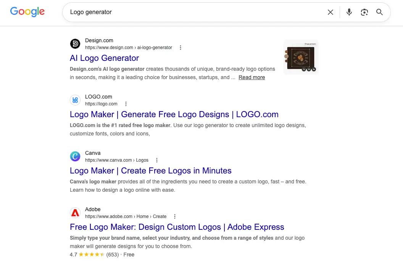The height and width of the screenshot is (261, 403).
Task: Click the Canva site name
Action: click(x=92, y=153)
